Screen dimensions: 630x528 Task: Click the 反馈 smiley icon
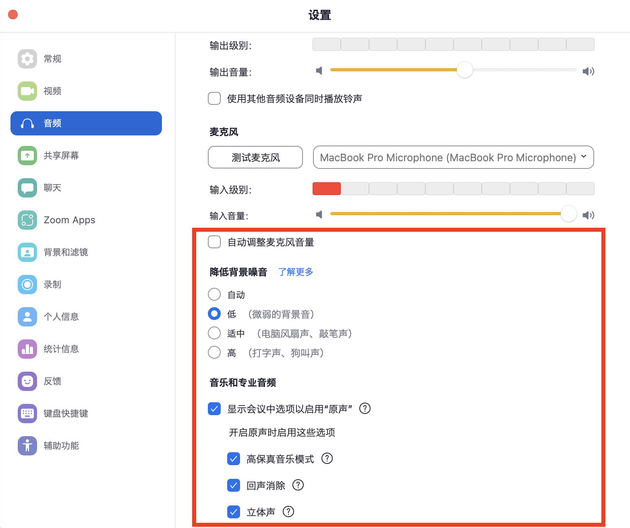[27, 381]
